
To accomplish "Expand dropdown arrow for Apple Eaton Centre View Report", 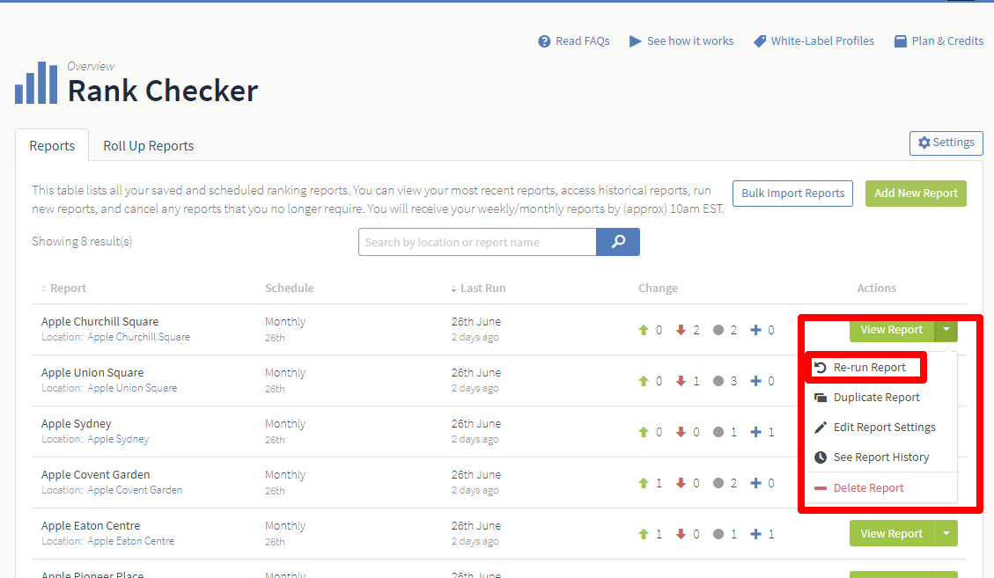I will pos(946,534).
